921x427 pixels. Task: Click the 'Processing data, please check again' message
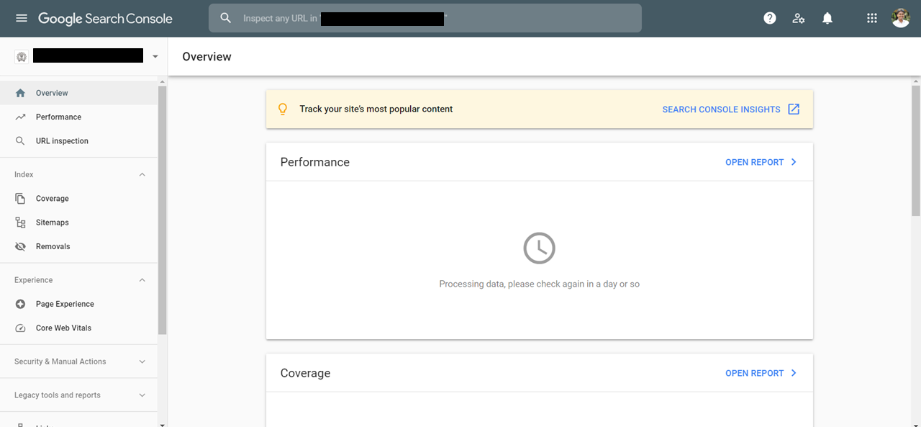[x=539, y=284]
